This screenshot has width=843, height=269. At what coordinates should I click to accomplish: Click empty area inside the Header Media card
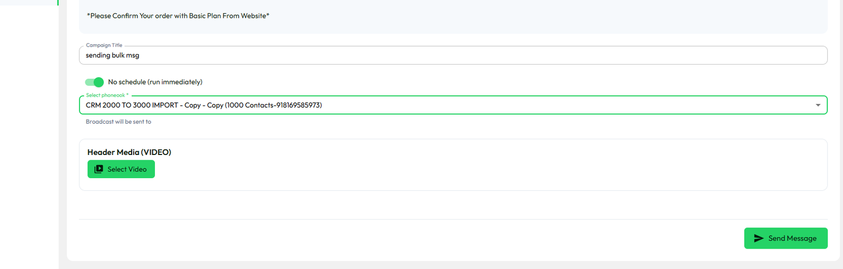point(474,168)
